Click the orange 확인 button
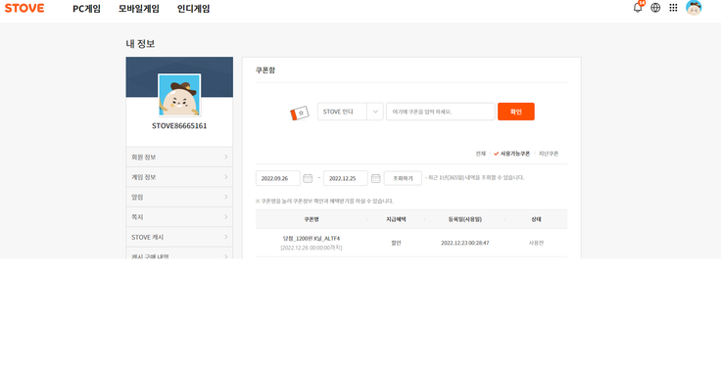 tap(516, 112)
